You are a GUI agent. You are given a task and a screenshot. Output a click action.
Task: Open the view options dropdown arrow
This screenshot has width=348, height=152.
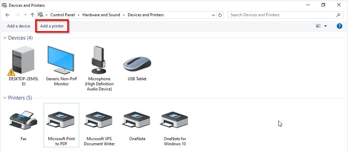tap(325, 26)
